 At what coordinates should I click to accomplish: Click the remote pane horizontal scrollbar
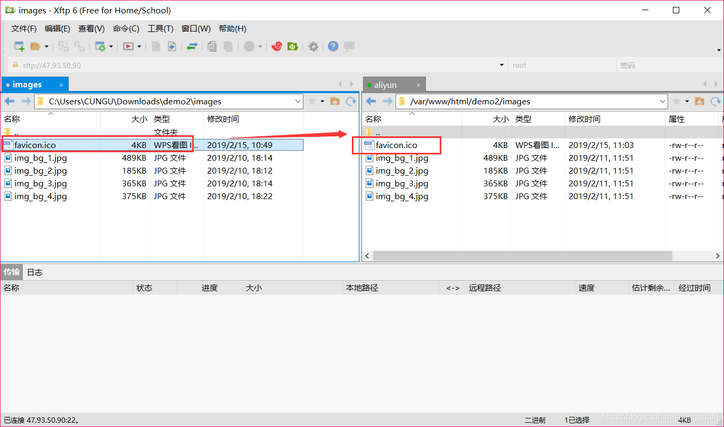click(x=523, y=256)
